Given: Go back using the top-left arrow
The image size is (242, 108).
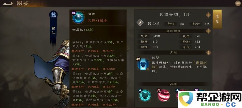Looking at the screenshot, I should point(8,3).
